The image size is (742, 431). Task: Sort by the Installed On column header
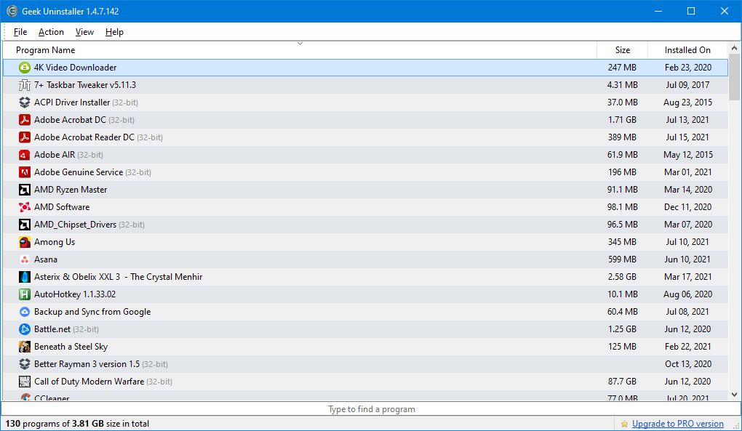(687, 50)
